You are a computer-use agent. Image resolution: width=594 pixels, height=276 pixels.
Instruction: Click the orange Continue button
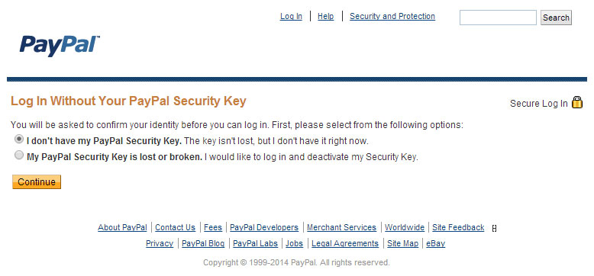pyautogui.click(x=37, y=182)
